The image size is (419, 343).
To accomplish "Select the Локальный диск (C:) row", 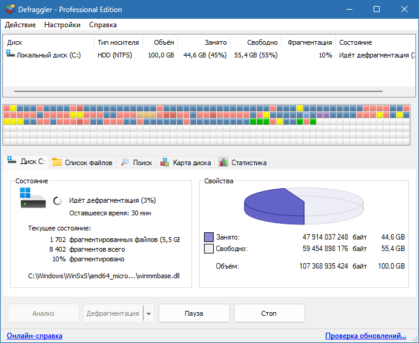I will (x=209, y=55).
